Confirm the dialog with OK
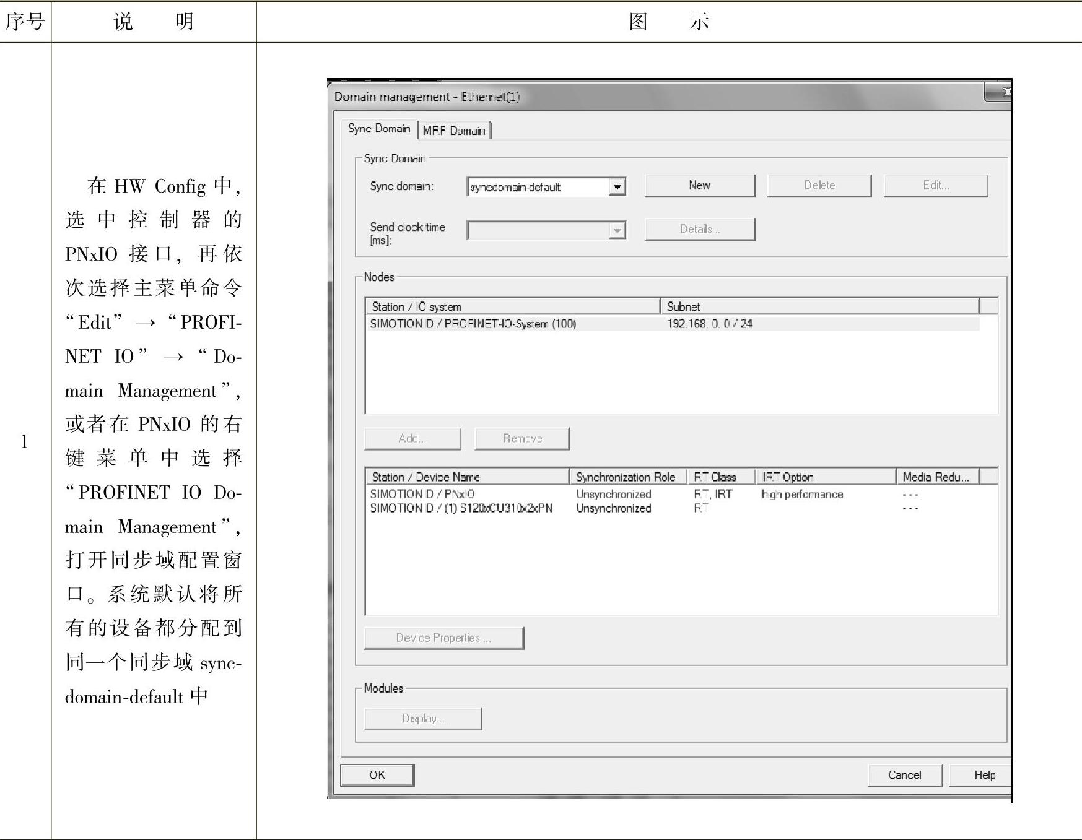Viewport: 1082px width, 840px height. (377, 775)
